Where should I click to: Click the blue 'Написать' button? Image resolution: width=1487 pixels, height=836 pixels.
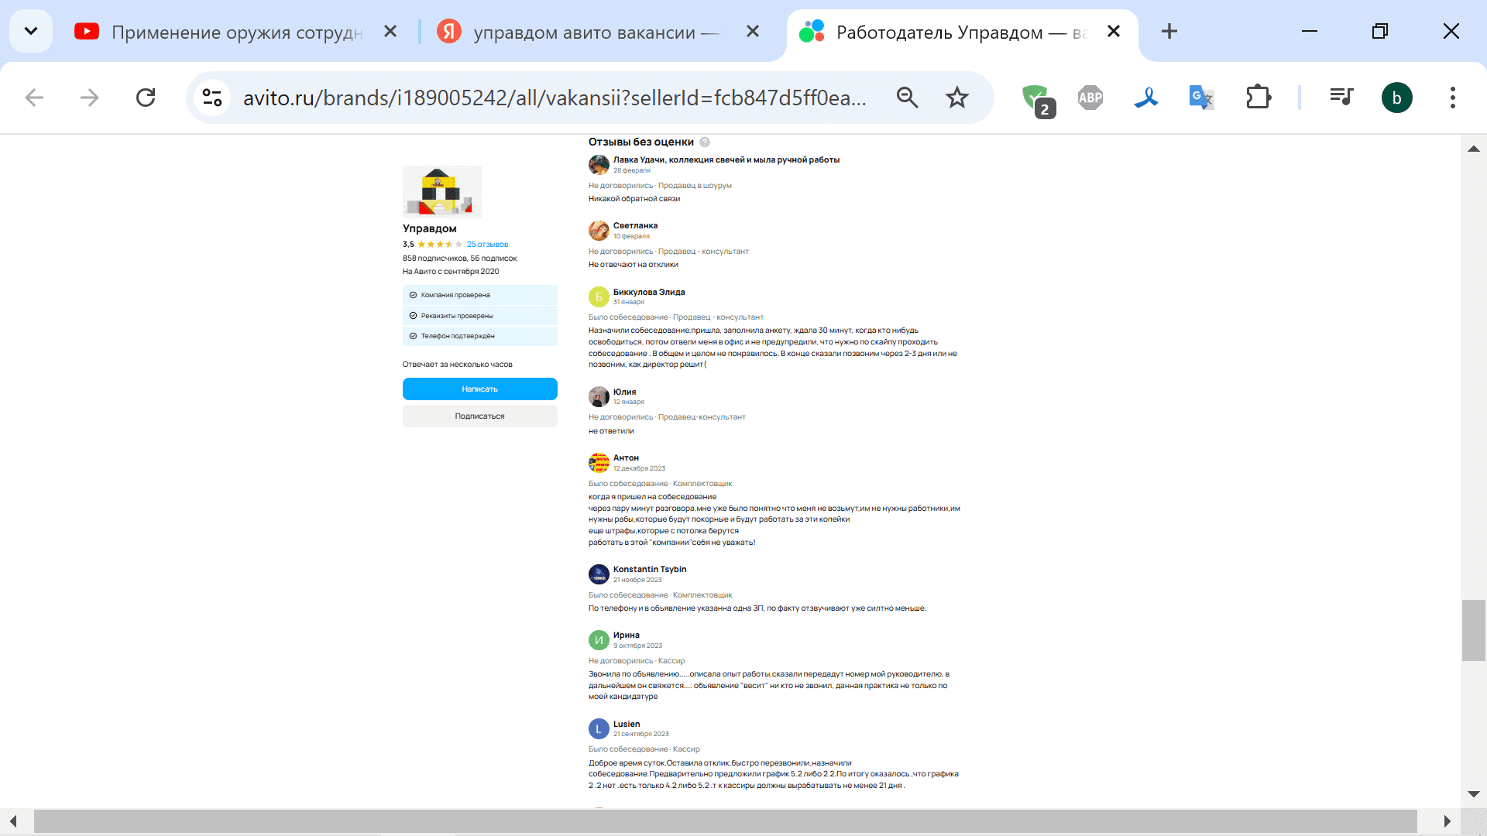point(479,389)
